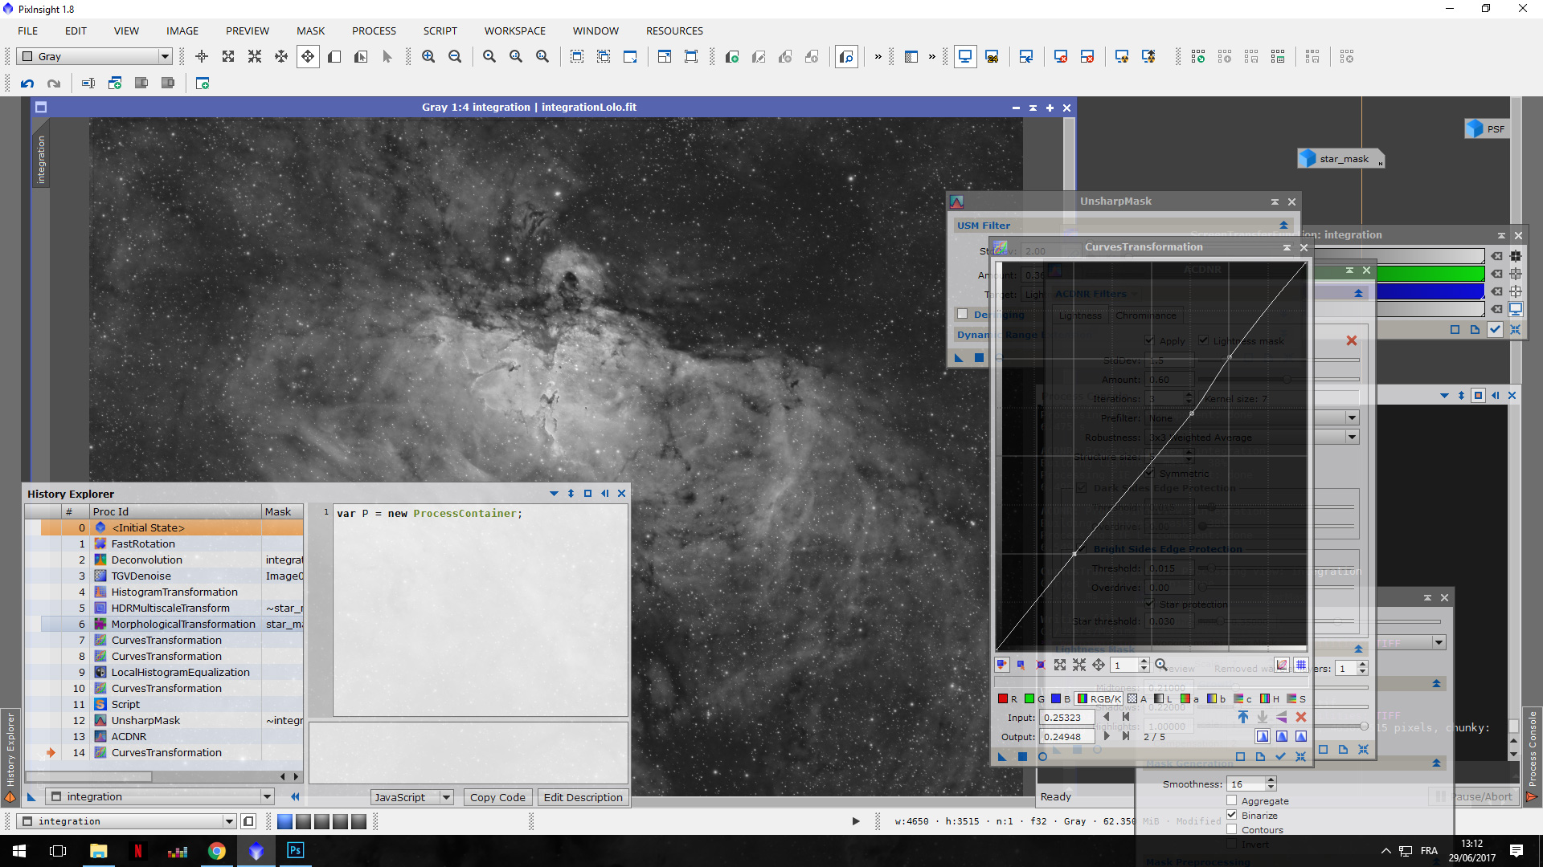Open the FILE menu

click(x=28, y=31)
